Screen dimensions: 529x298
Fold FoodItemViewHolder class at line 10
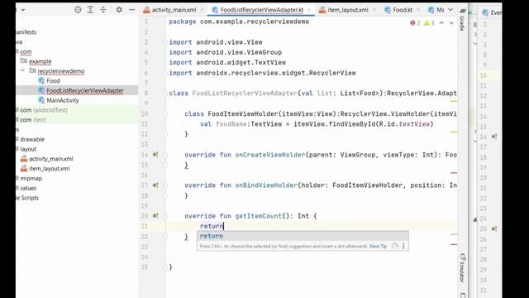click(x=165, y=114)
